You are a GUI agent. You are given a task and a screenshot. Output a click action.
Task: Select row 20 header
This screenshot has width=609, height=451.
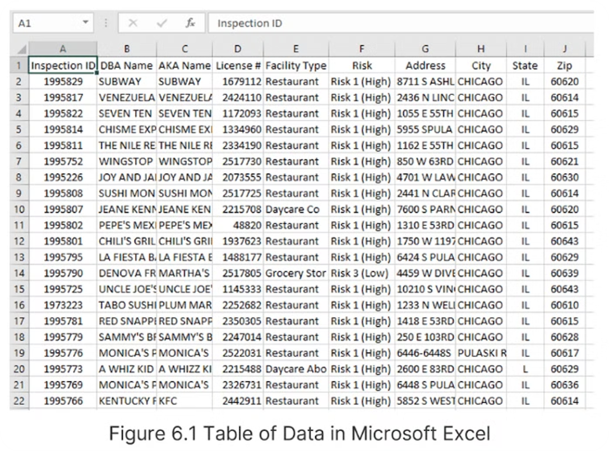[x=19, y=369]
